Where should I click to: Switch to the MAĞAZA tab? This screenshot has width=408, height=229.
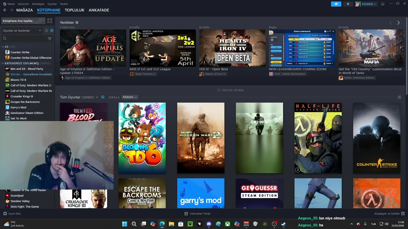(x=25, y=10)
